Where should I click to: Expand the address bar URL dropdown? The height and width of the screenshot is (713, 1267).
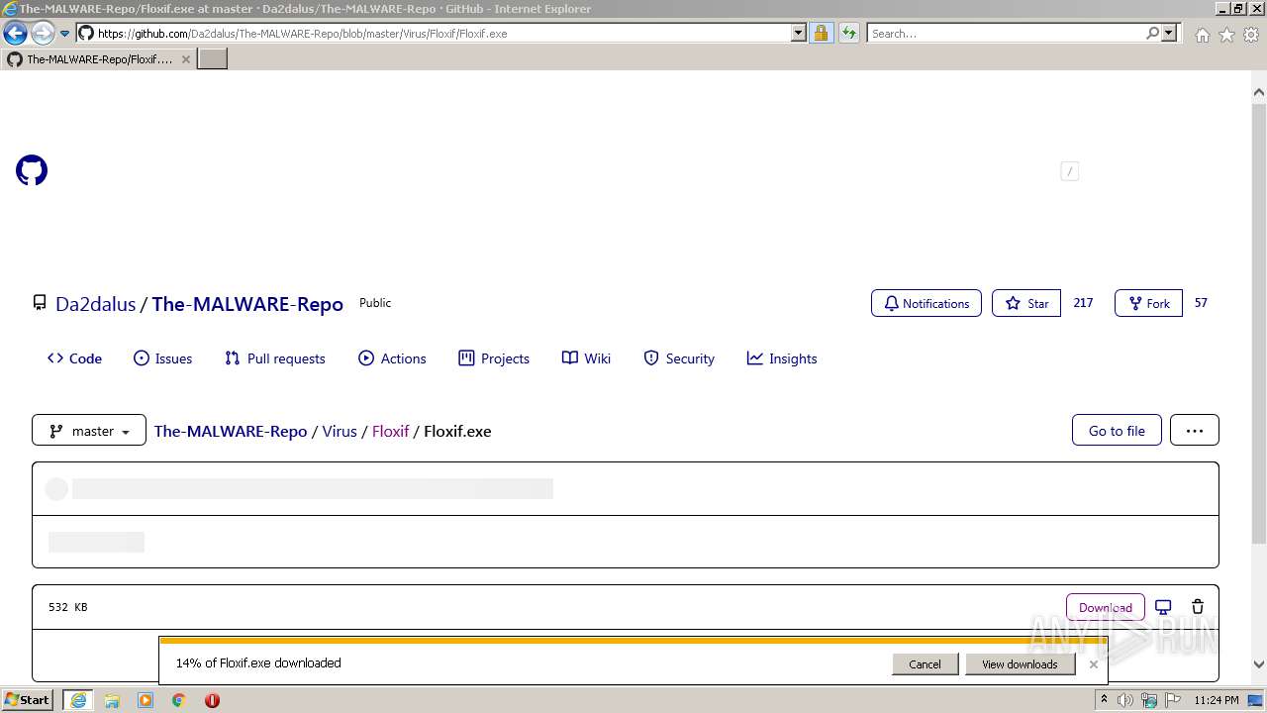[799, 33]
